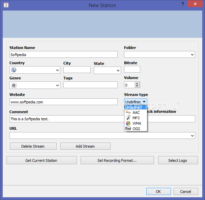Screen dimensions: 205x200
Task: Click the Comment text field
Action: click(x=67, y=119)
